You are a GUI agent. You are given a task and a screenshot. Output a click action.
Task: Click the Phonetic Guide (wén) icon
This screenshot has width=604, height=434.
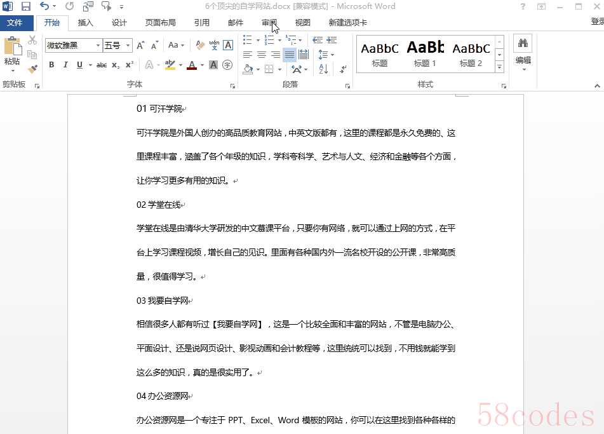point(214,46)
